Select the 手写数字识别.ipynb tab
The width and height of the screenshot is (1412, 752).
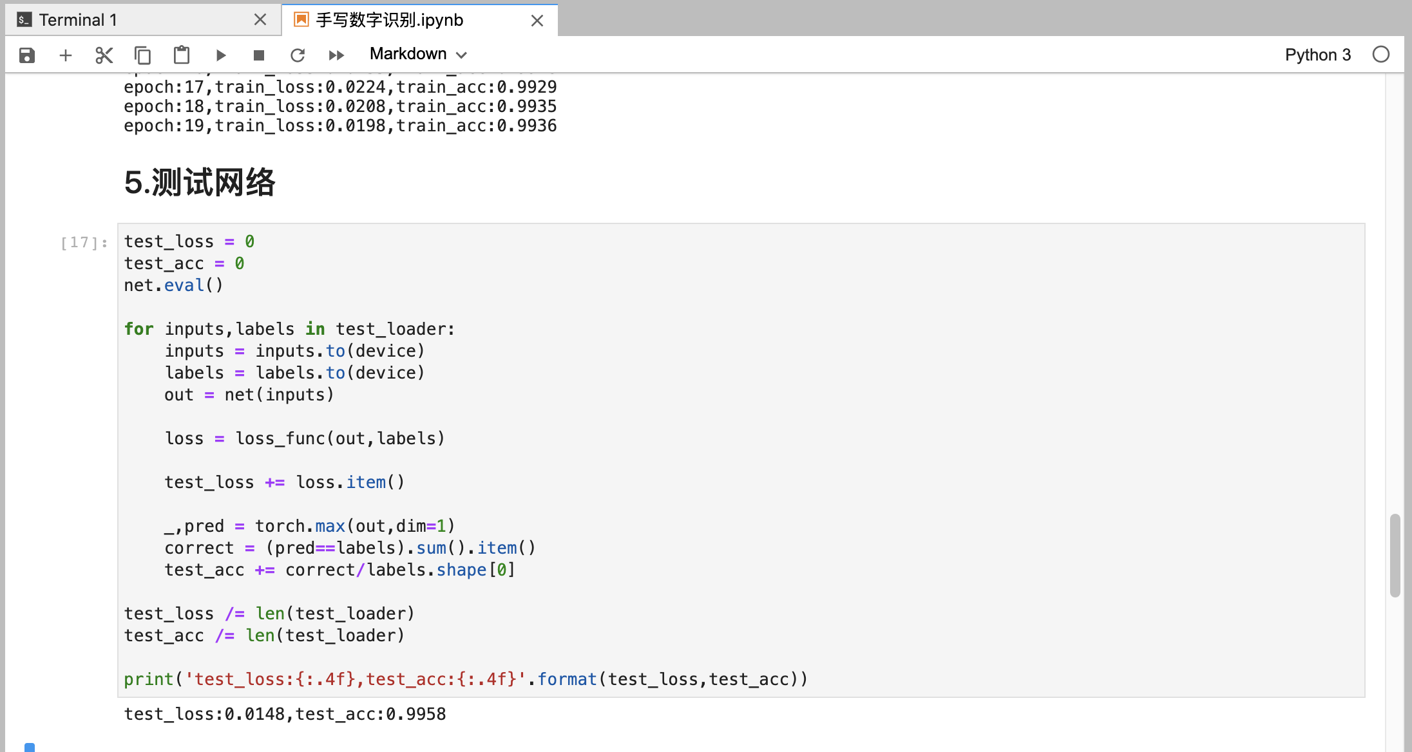[389, 20]
